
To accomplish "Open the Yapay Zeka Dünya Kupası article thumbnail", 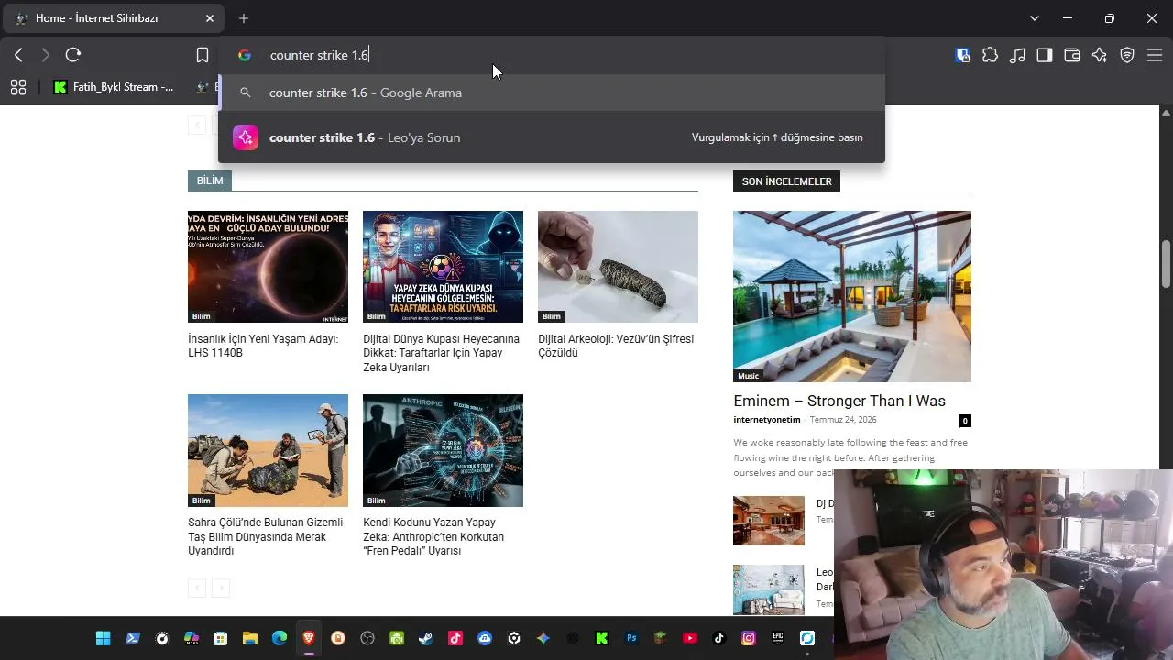I will pos(443,267).
